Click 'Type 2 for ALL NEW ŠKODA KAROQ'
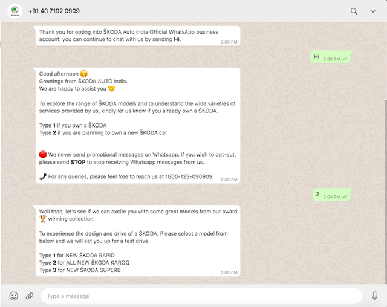The height and width of the screenshot is (307, 387). [84, 263]
